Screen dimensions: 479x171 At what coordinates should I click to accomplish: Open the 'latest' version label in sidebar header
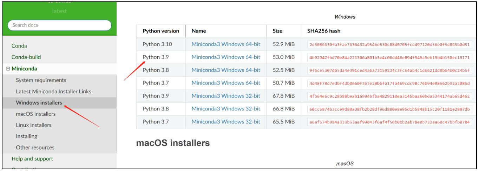pyautogui.click(x=59, y=11)
